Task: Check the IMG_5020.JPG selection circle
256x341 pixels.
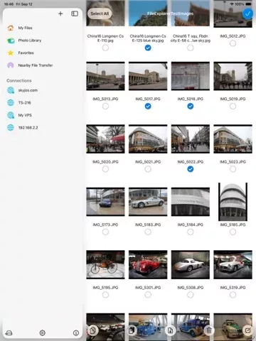Action: [105, 169]
